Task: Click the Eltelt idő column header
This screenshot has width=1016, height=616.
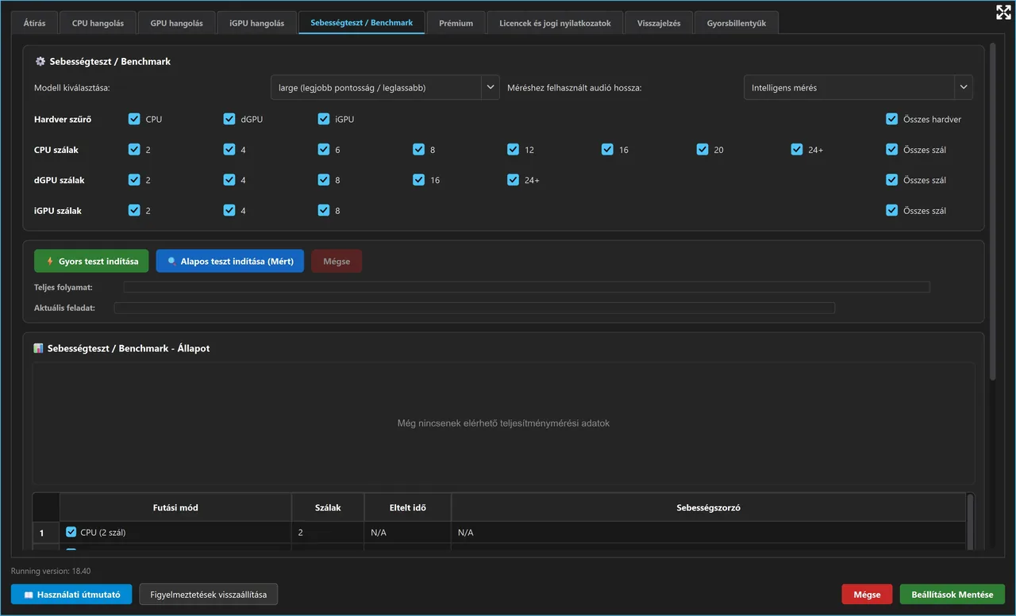Action: (408, 507)
